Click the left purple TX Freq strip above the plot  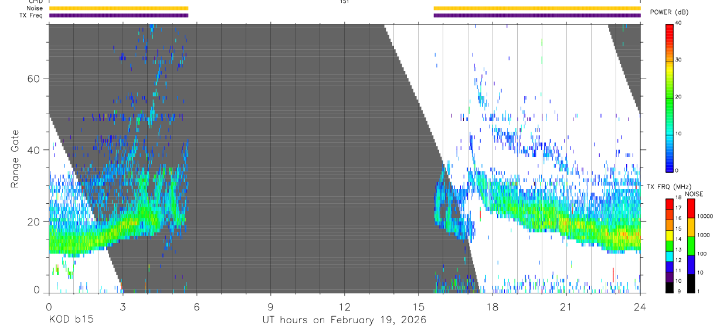pyautogui.click(x=118, y=15)
